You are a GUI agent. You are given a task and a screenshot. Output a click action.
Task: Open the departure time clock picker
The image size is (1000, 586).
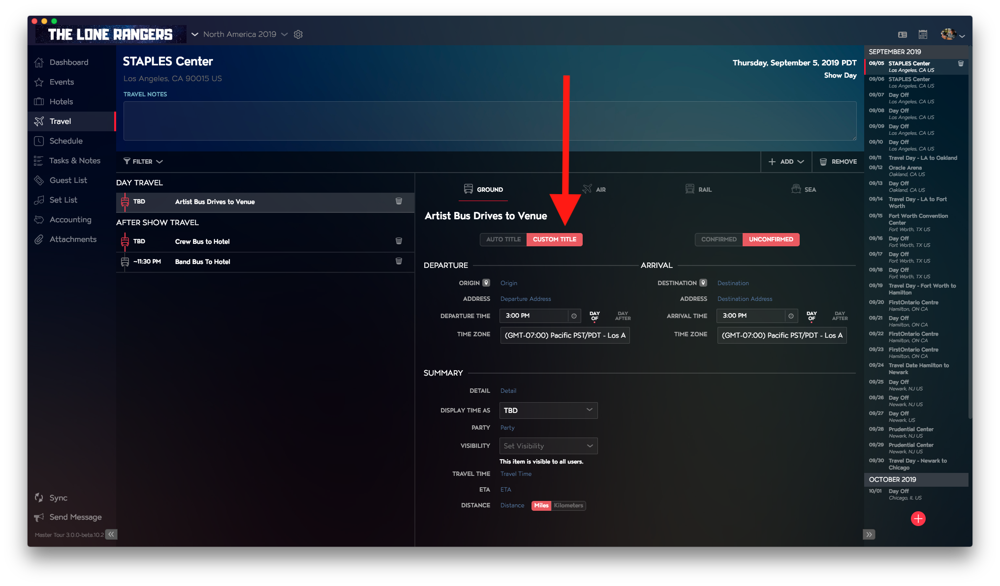click(x=574, y=316)
